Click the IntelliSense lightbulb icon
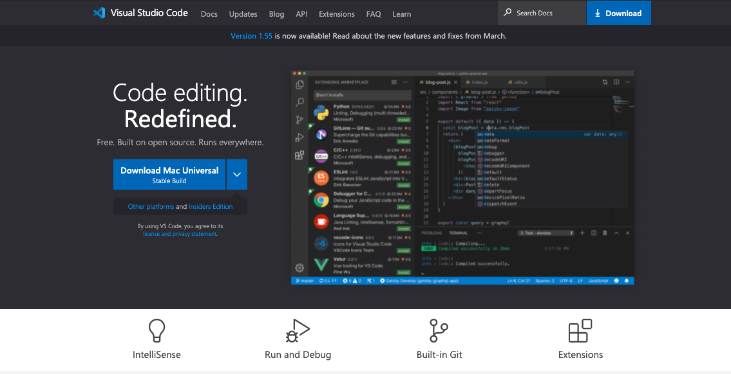The image size is (731, 374). [x=157, y=331]
